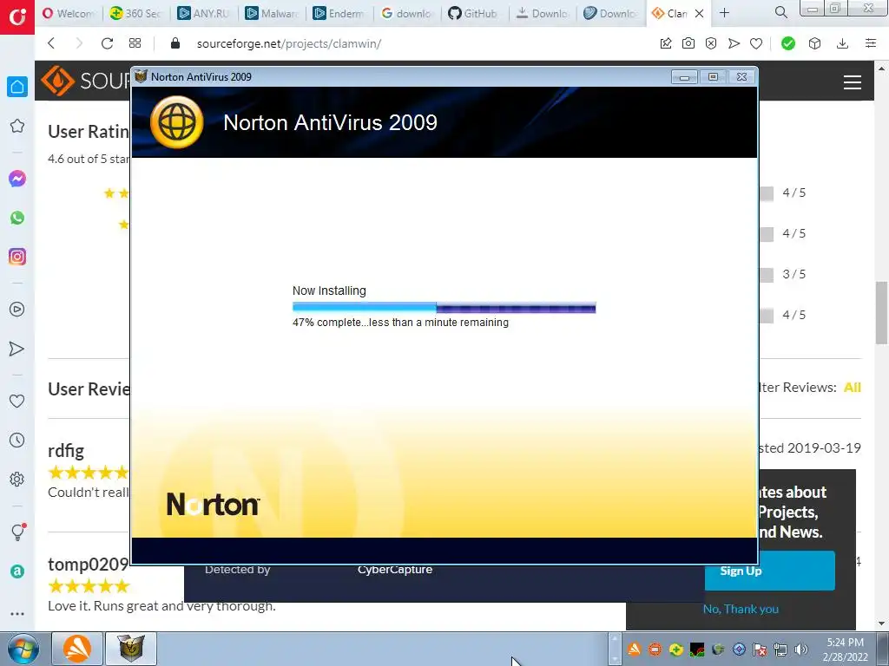Open reviewer 'tomp0209' profile name

tap(88, 564)
